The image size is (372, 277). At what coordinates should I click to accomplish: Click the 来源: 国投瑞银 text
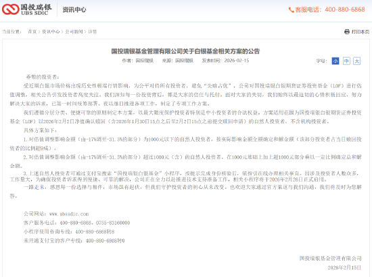[x=177, y=60]
